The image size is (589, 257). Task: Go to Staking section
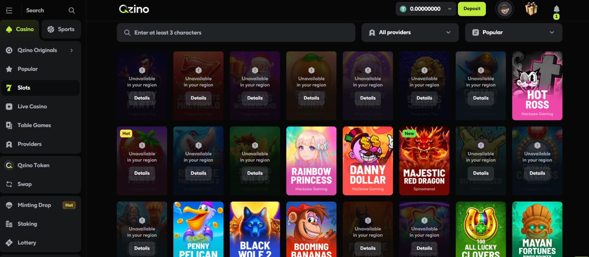coord(40,224)
